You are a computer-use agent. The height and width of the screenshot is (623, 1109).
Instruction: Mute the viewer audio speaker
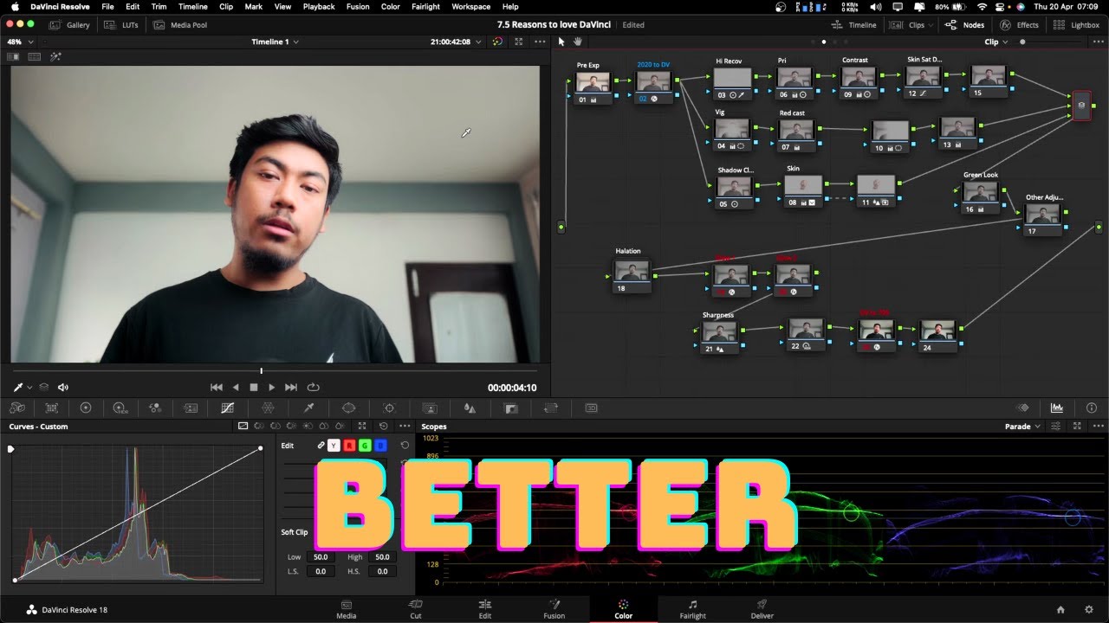pos(63,388)
